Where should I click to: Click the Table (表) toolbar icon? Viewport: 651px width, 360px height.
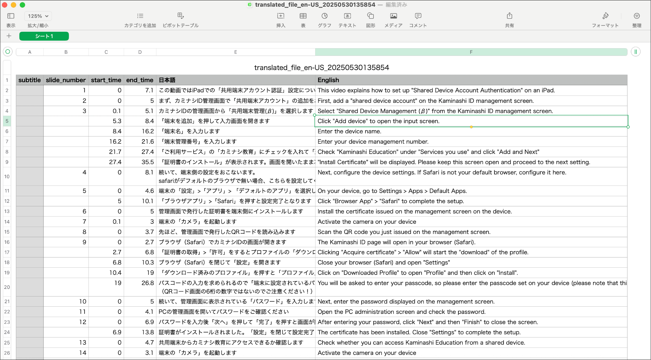303,16
